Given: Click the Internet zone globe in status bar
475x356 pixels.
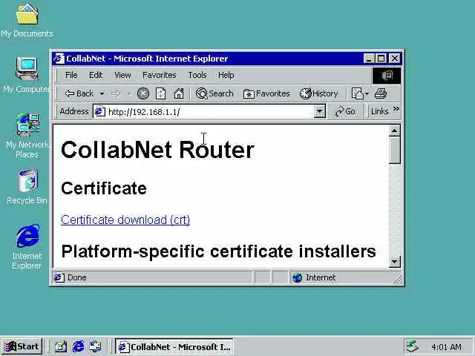Looking at the screenshot, I should [x=298, y=277].
